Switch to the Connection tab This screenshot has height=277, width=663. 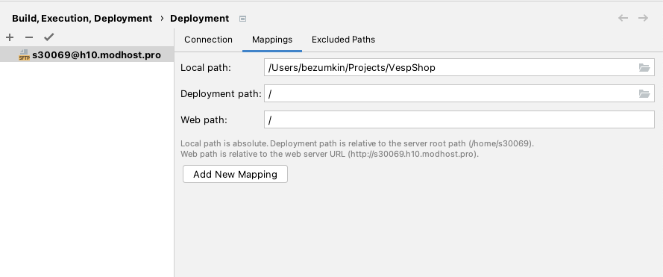coord(209,40)
